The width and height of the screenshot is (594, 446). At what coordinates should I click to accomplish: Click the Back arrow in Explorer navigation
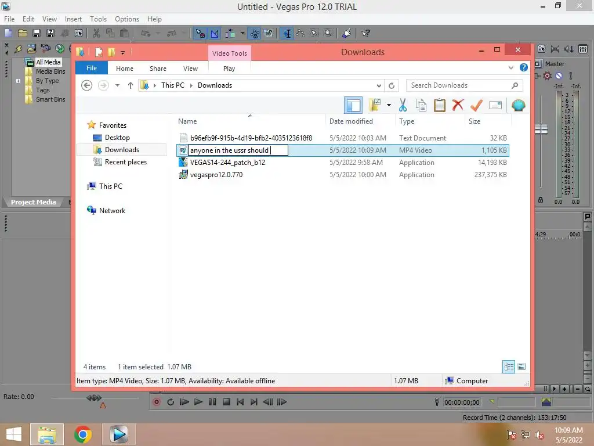(87, 85)
